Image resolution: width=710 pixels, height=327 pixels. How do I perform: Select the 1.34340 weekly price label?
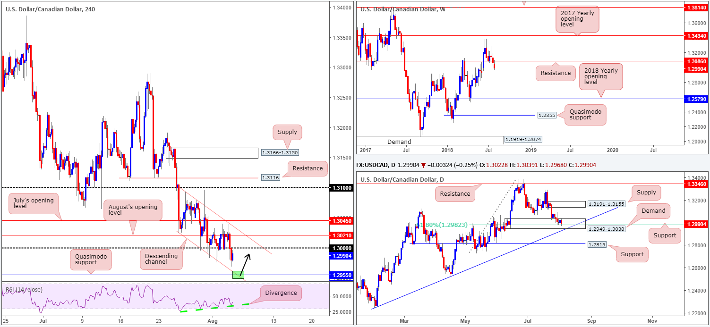[696, 35]
